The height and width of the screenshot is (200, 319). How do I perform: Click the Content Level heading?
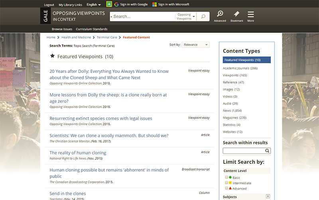click(x=235, y=171)
